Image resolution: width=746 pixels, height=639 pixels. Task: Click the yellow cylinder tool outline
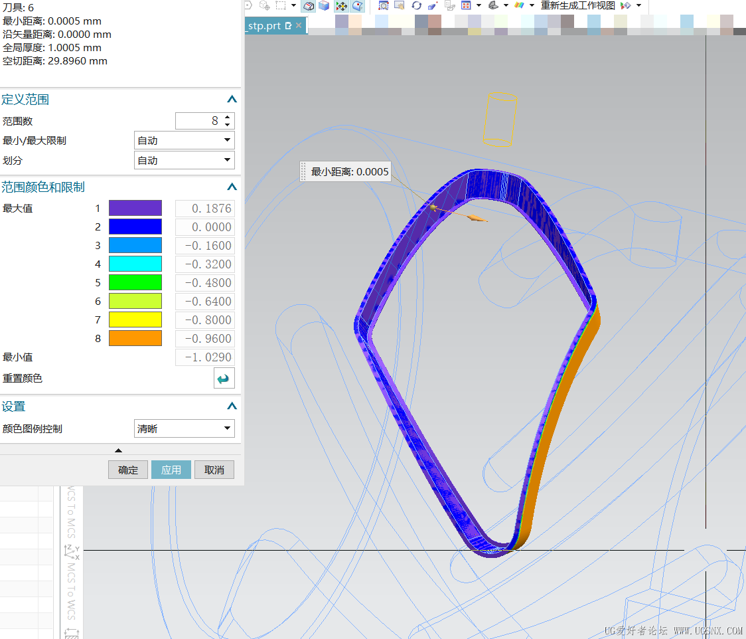(x=500, y=120)
